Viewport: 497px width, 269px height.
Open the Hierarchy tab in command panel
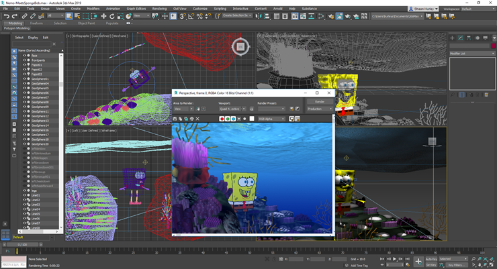(469, 38)
